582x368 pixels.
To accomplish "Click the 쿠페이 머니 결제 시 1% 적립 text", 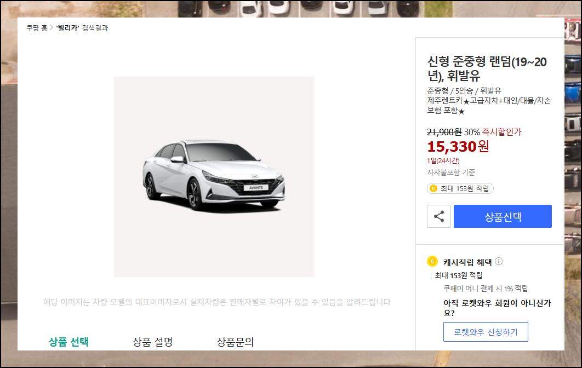I will [x=486, y=288].
